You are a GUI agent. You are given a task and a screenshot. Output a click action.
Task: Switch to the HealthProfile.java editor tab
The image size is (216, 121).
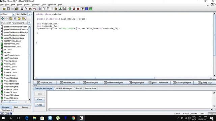pos(114,83)
